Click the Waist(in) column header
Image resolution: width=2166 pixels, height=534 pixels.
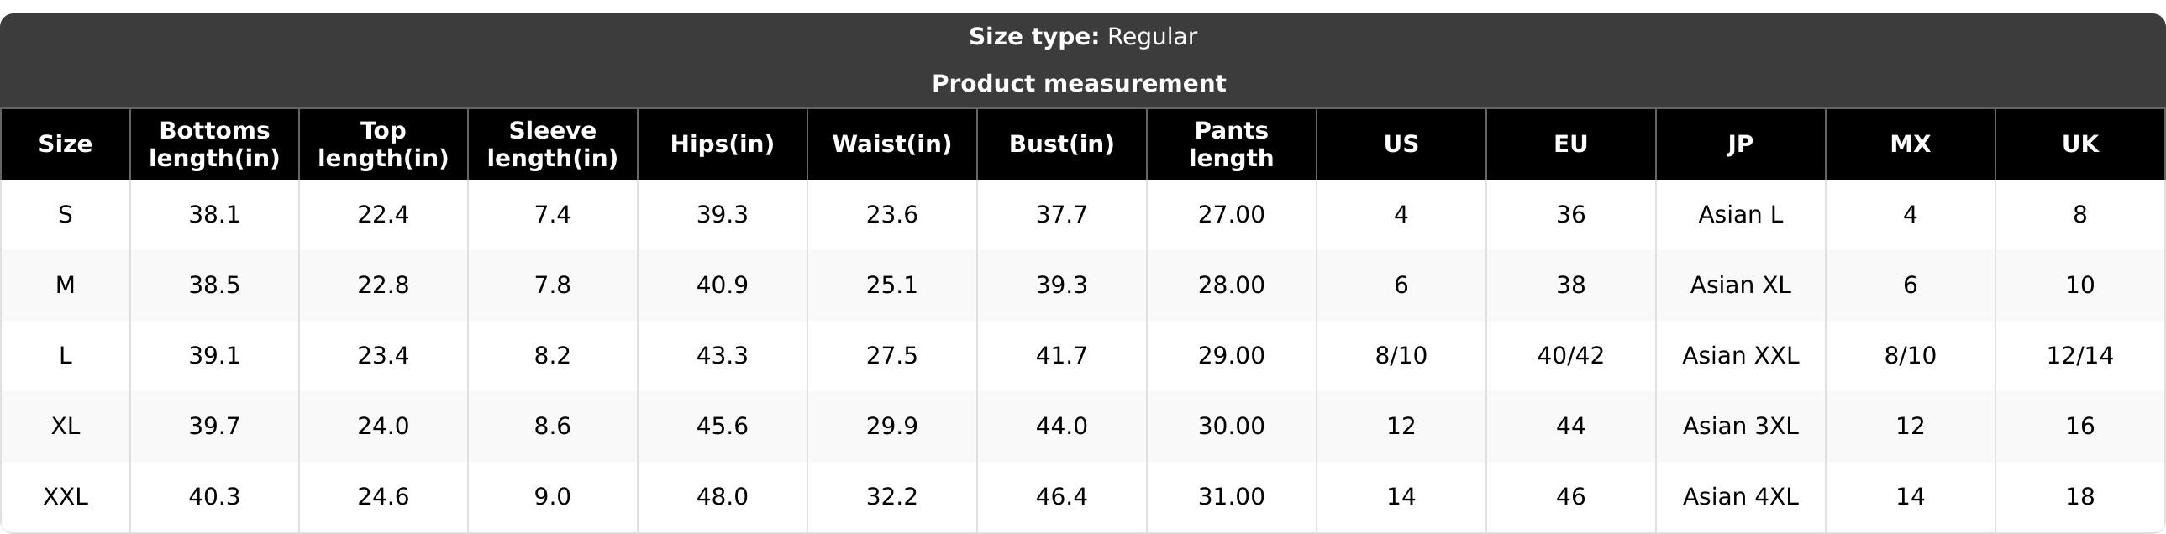tap(892, 144)
